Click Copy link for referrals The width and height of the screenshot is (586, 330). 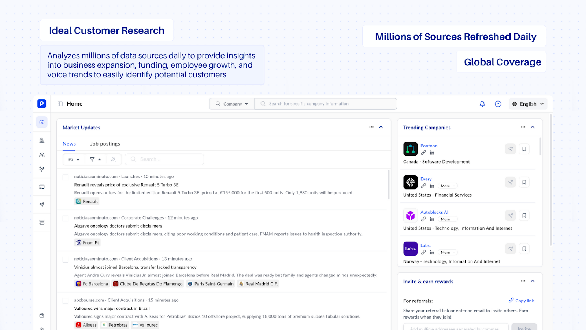(521, 300)
